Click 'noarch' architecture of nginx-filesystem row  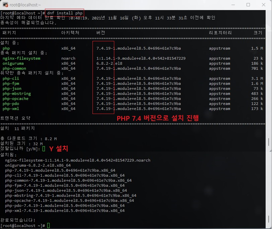(x=68, y=58)
